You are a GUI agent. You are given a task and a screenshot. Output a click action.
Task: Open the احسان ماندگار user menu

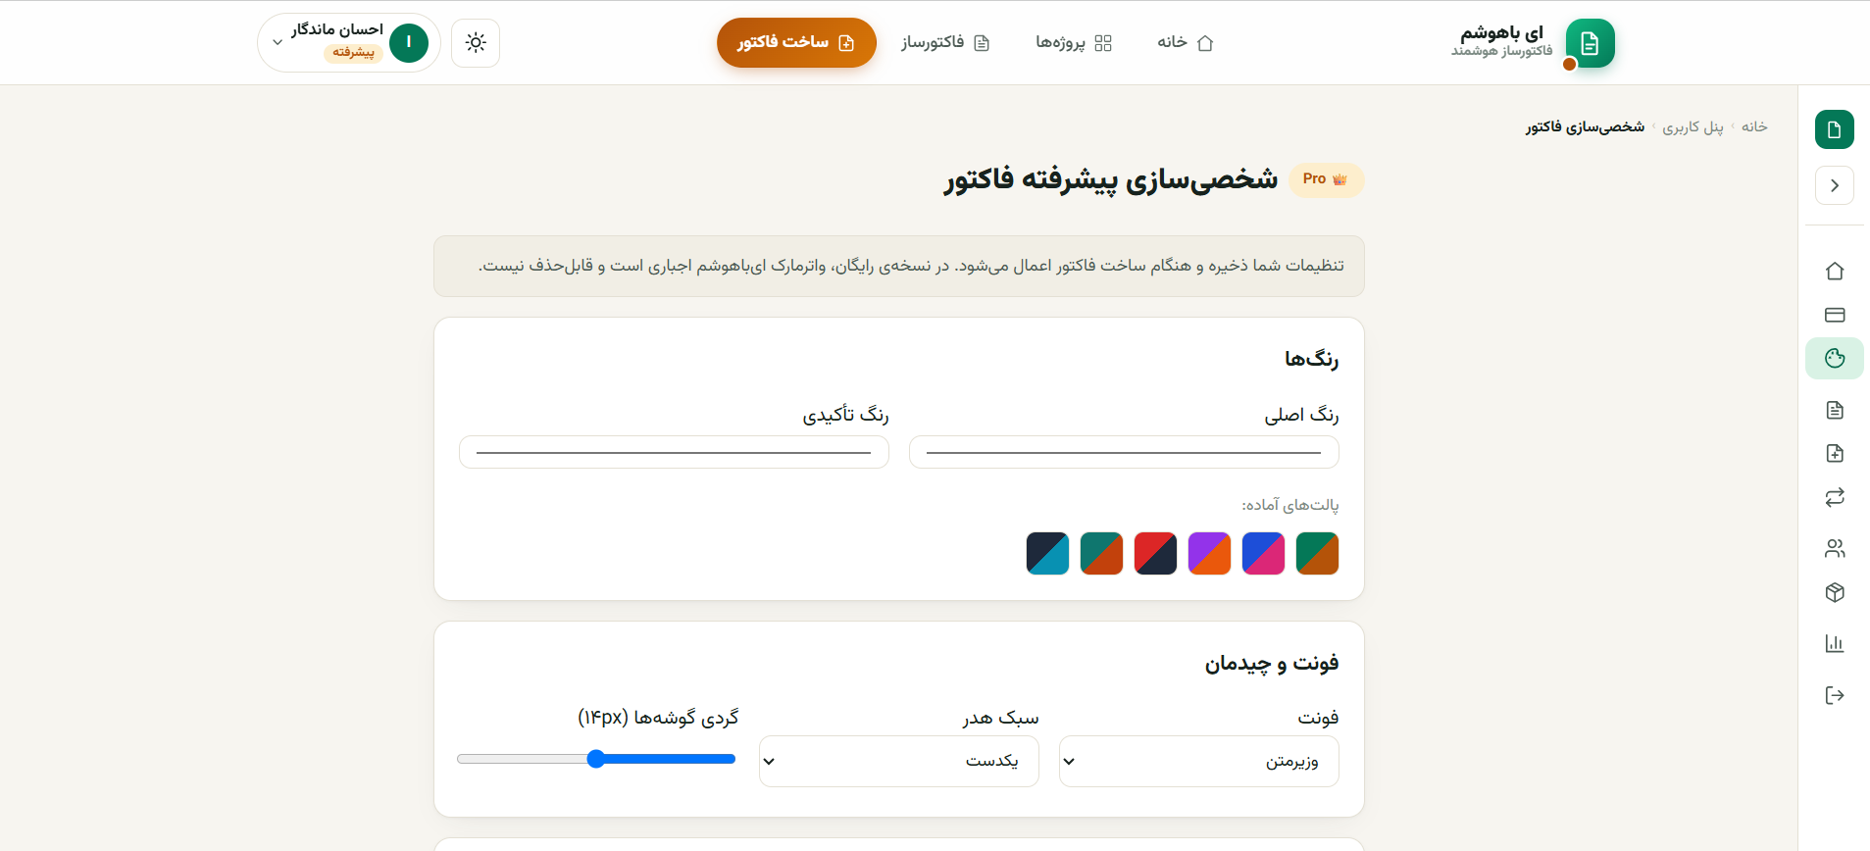(x=349, y=43)
